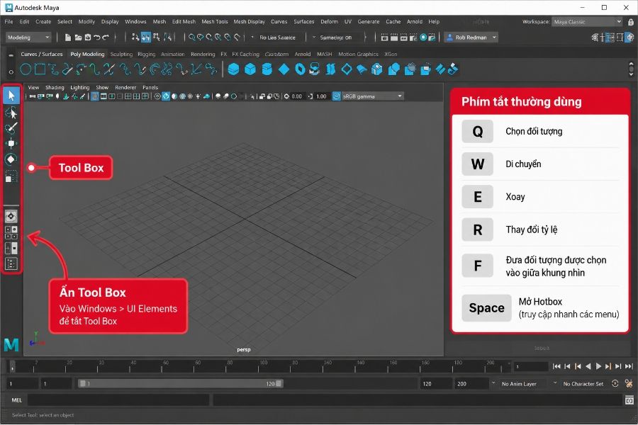Open the No Character Set dropdown
Image resolution: width=638 pixels, height=425 pixels.
click(x=583, y=384)
